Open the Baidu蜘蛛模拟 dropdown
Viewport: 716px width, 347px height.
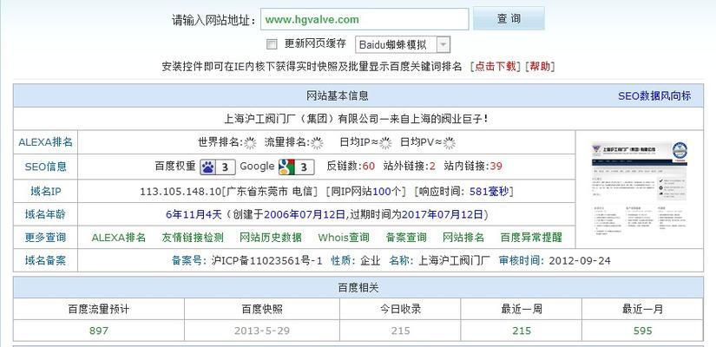tap(403, 45)
